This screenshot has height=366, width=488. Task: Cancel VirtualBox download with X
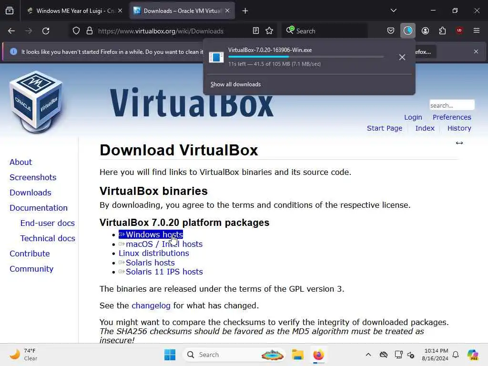[x=402, y=57]
